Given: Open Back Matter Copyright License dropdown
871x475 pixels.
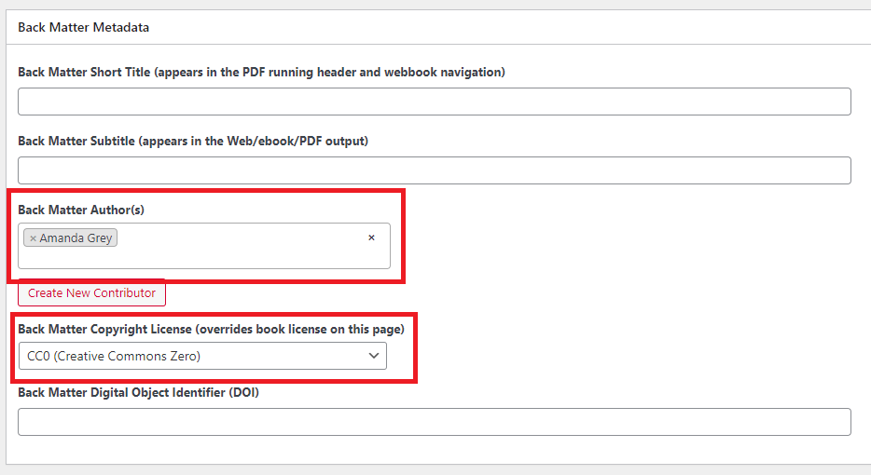Looking at the screenshot, I should (202, 356).
